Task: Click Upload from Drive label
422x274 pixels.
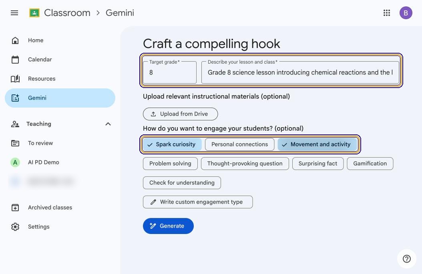Action: tap(184, 114)
